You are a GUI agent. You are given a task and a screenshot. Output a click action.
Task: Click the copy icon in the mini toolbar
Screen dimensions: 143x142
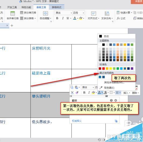click(x=72, y=87)
